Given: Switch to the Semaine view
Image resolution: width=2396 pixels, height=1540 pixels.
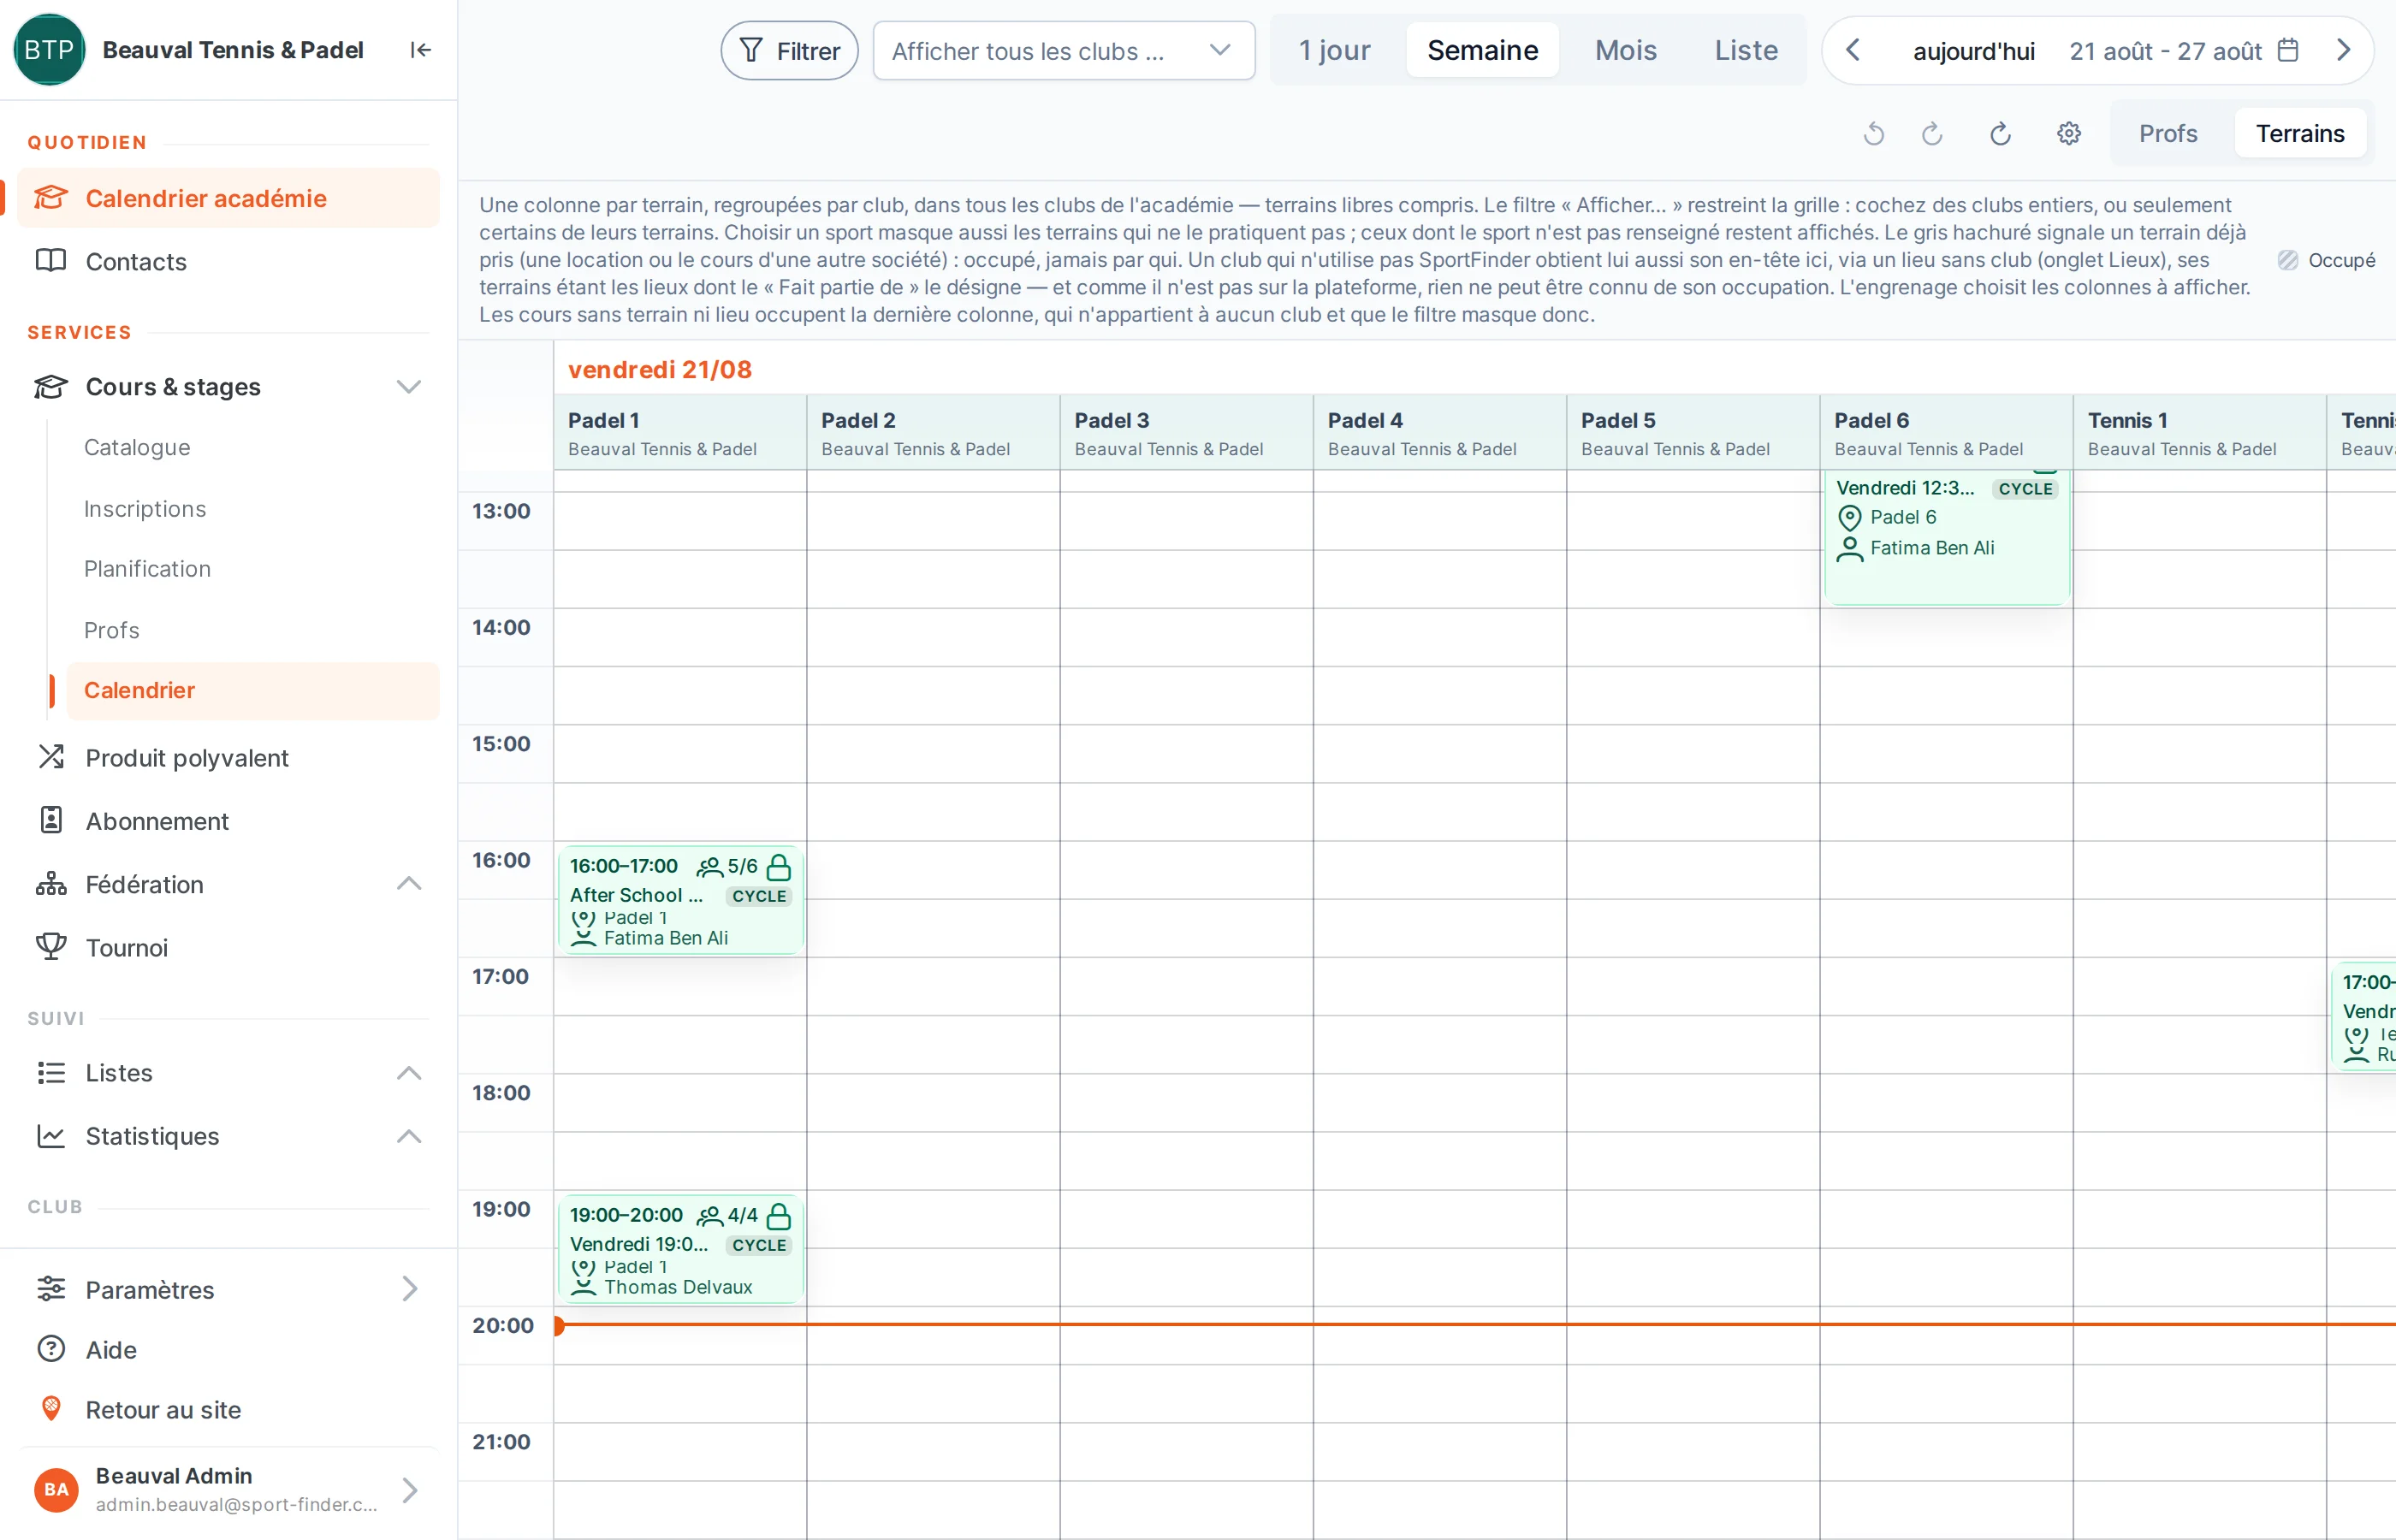Looking at the screenshot, I should coord(1482,50).
